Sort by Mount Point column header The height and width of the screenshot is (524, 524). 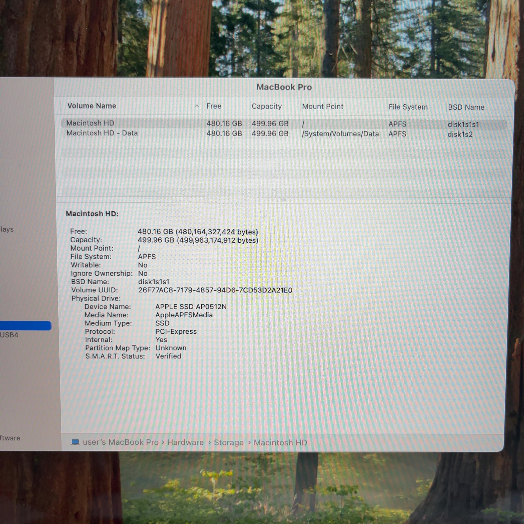(323, 107)
